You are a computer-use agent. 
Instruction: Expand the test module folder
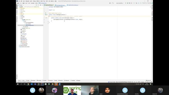[21, 28]
